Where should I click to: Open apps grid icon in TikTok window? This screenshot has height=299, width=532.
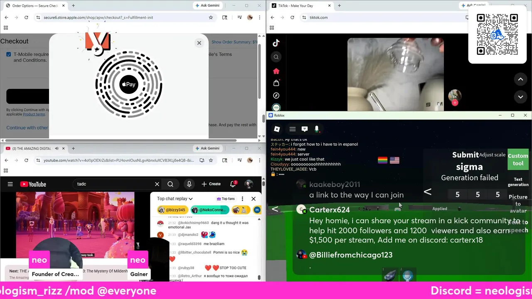click(272, 28)
